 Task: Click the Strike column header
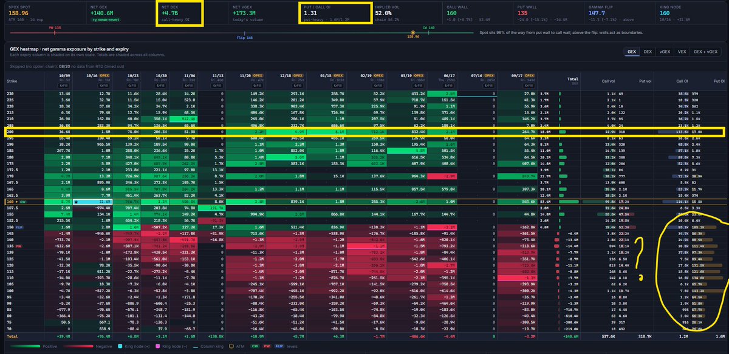(13, 80)
